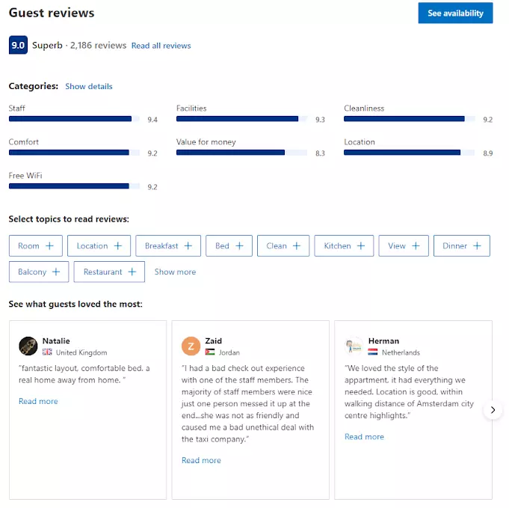Open Read more on Zaid's review
Screen dimensions: 509x508
tap(201, 461)
